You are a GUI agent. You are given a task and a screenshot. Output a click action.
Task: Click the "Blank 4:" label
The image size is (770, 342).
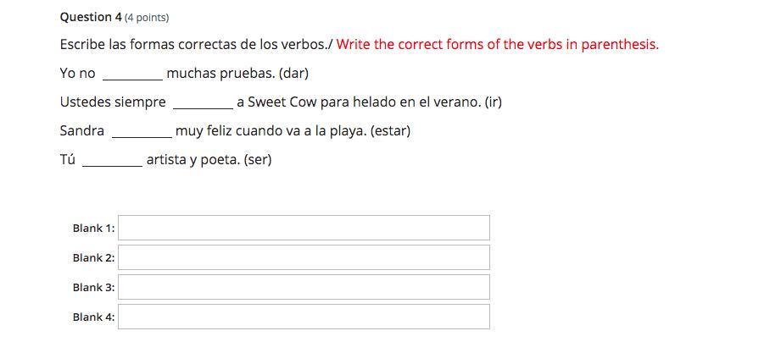[94, 317]
